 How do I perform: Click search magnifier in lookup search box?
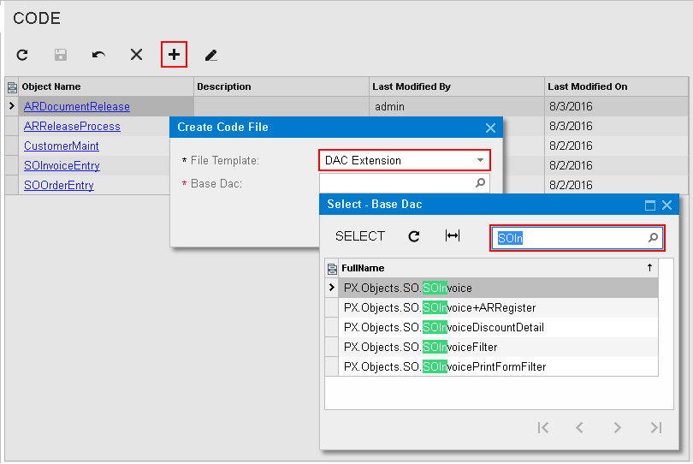pyautogui.click(x=653, y=238)
